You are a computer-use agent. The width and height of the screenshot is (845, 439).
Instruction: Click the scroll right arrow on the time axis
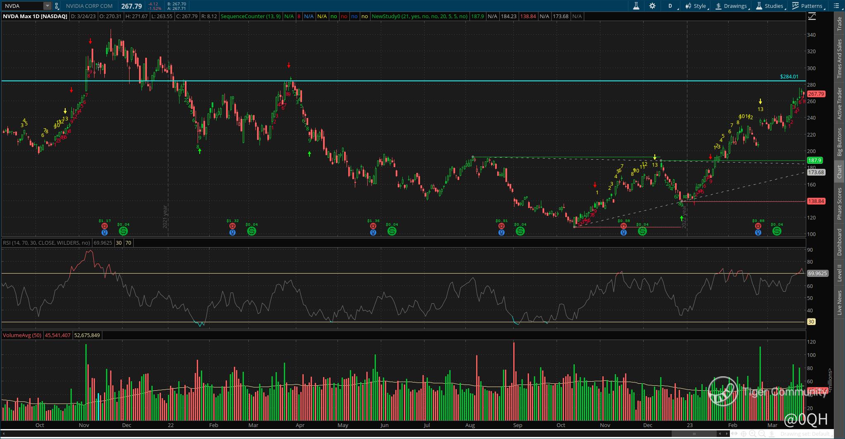pos(727,434)
